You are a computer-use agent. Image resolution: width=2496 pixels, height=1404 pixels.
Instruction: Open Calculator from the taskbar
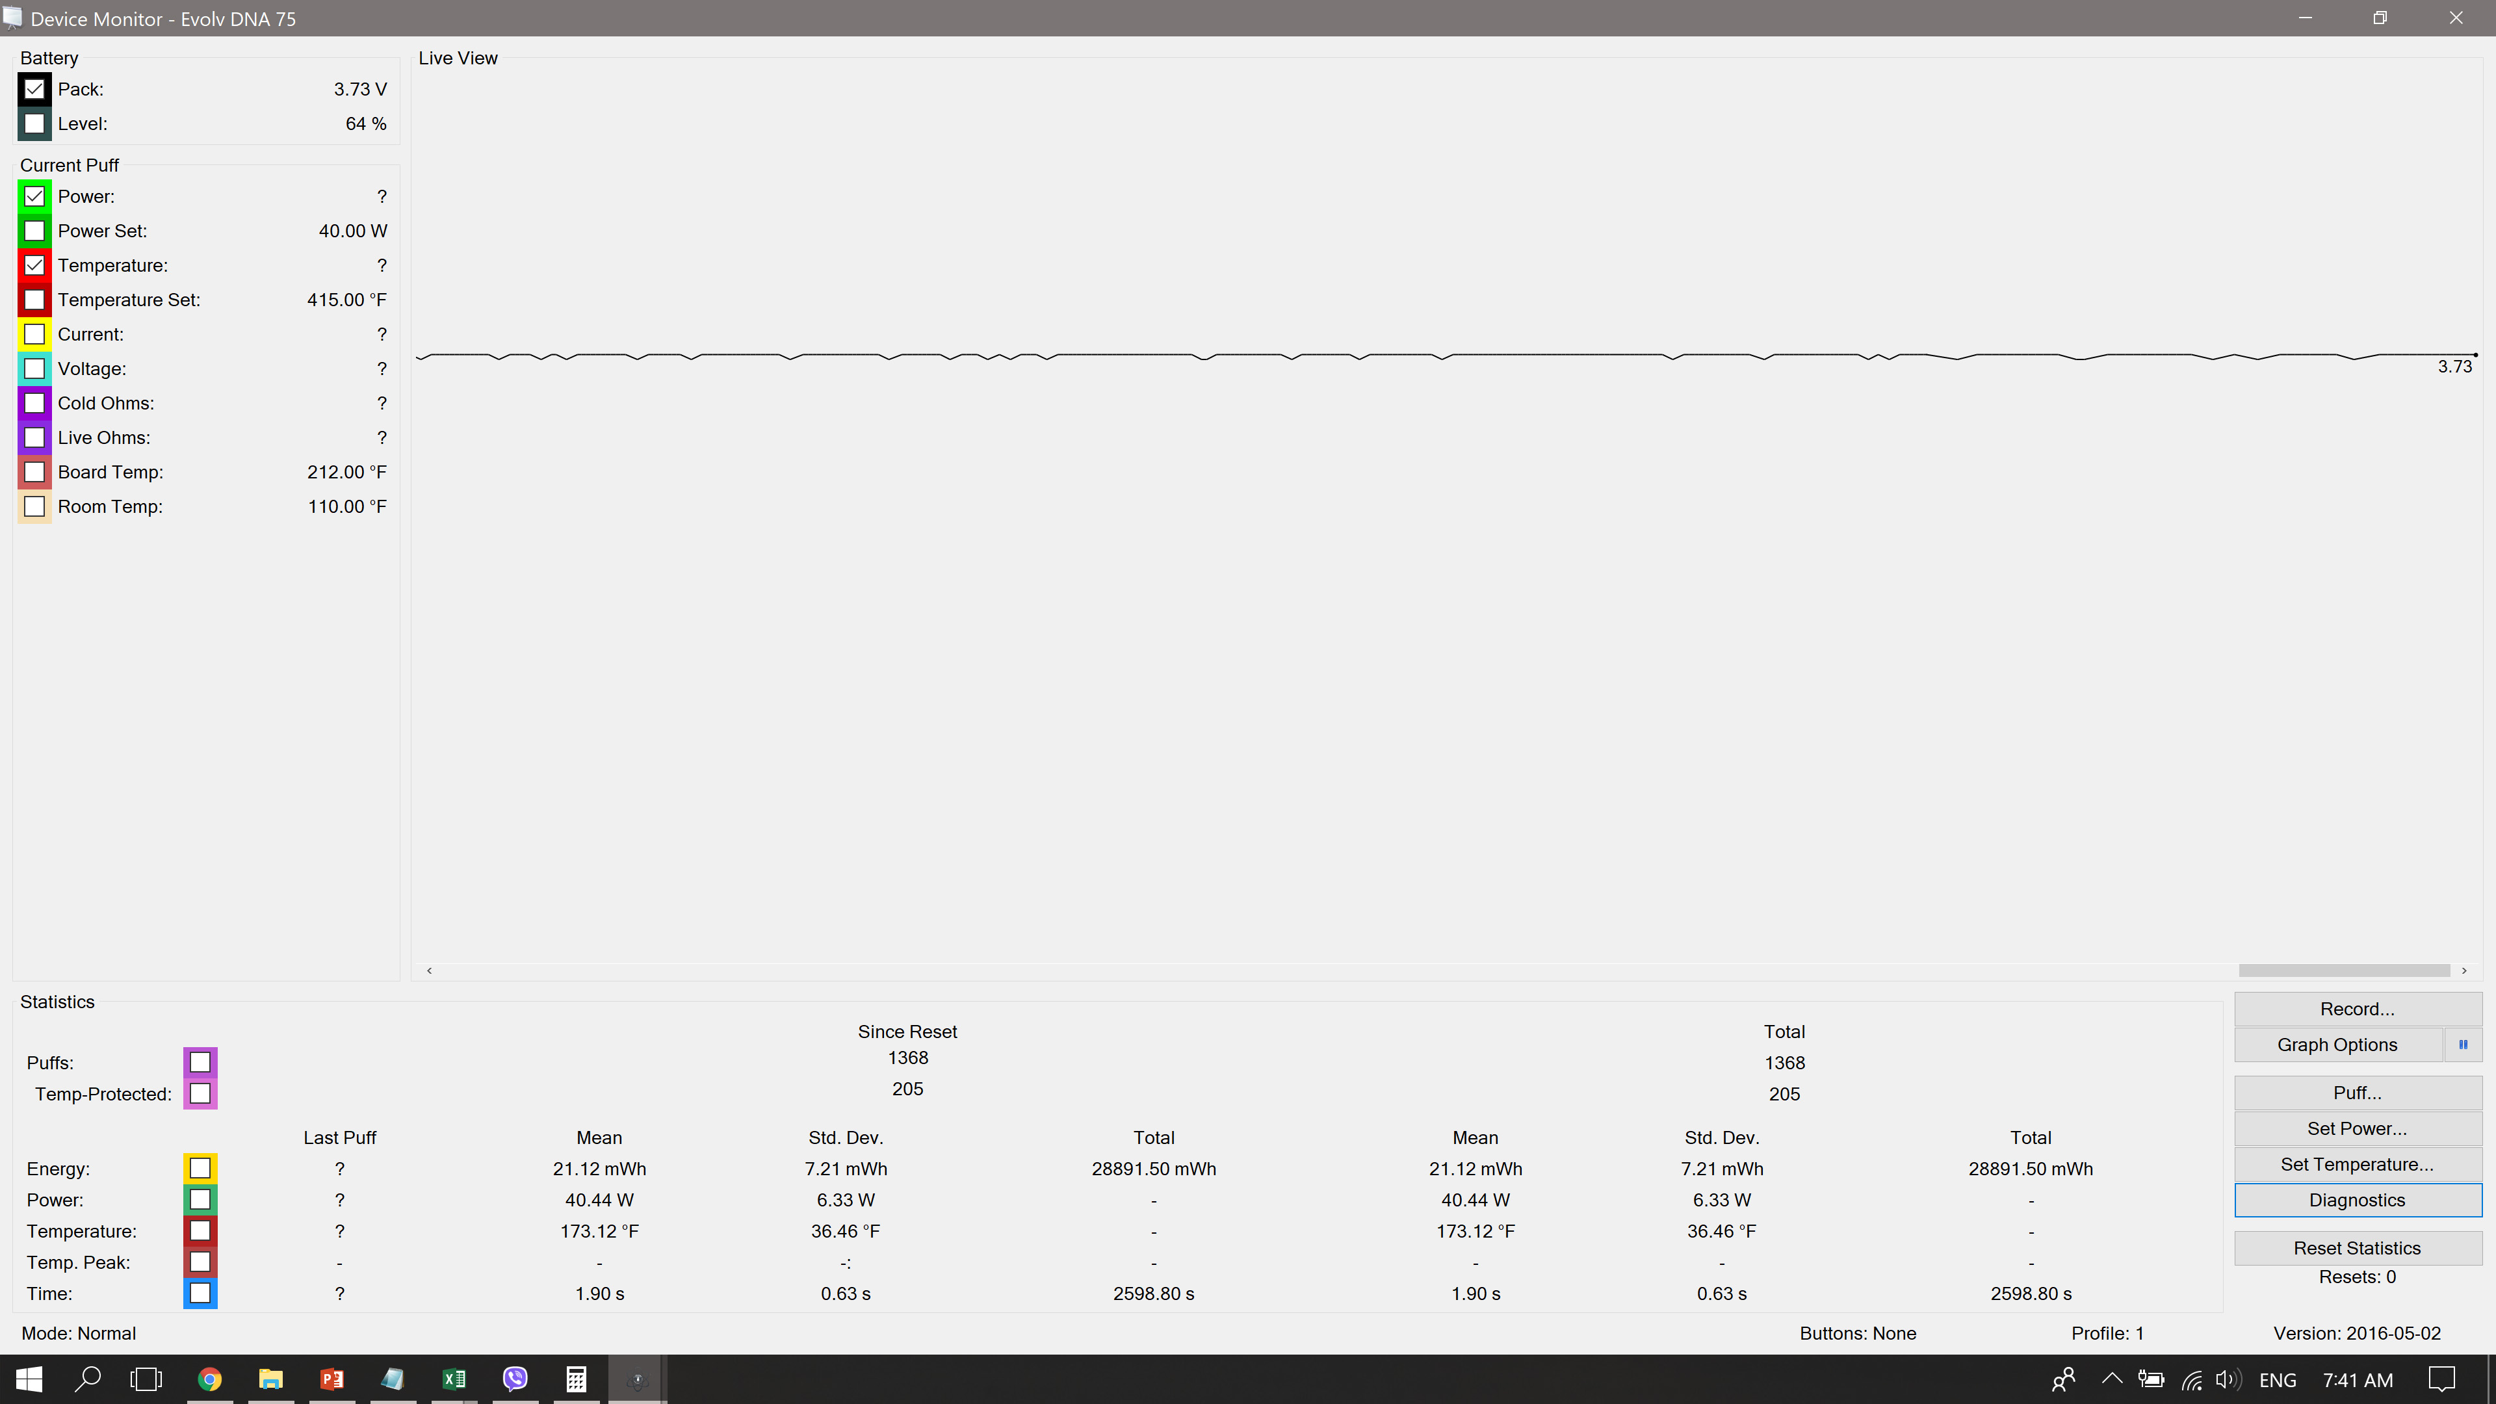pyautogui.click(x=575, y=1379)
